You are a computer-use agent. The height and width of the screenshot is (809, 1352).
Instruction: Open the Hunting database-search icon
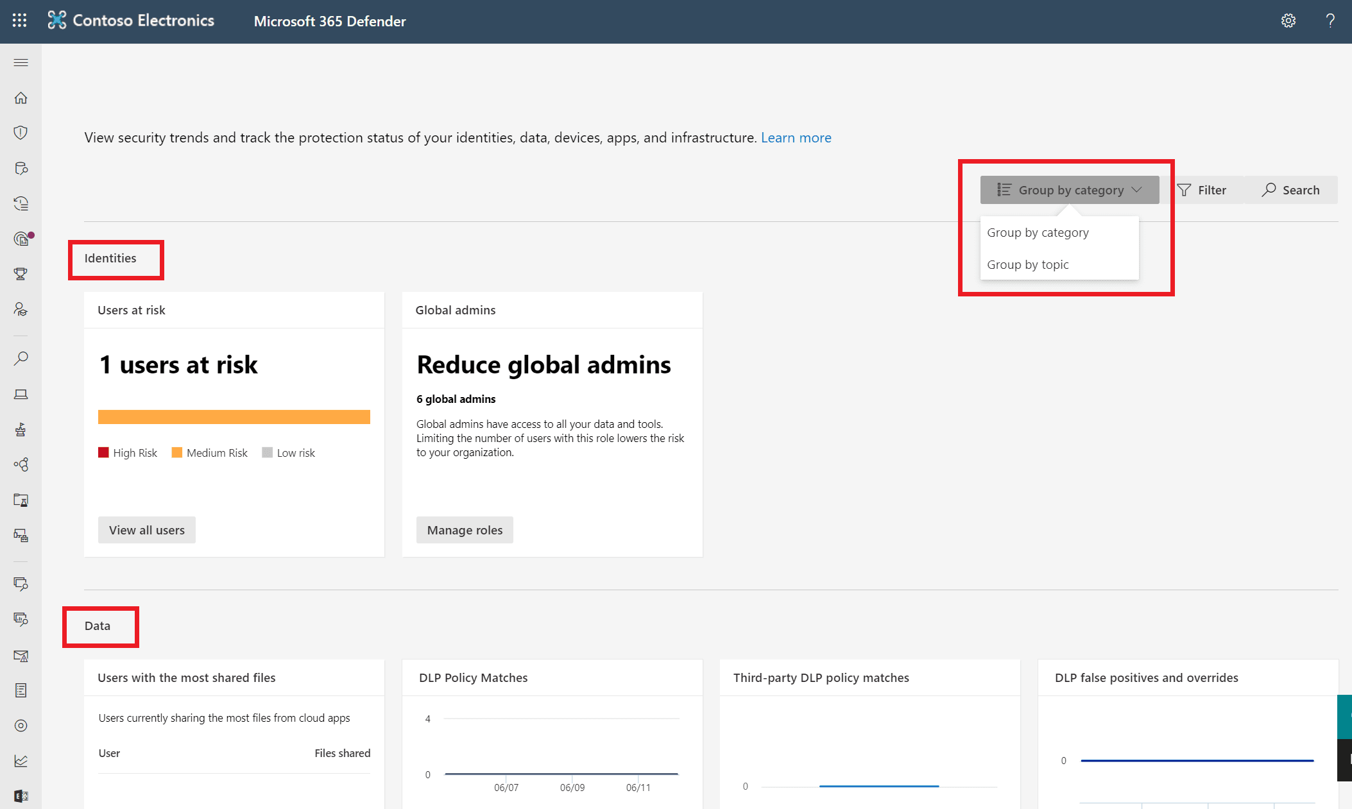click(x=21, y=168)
